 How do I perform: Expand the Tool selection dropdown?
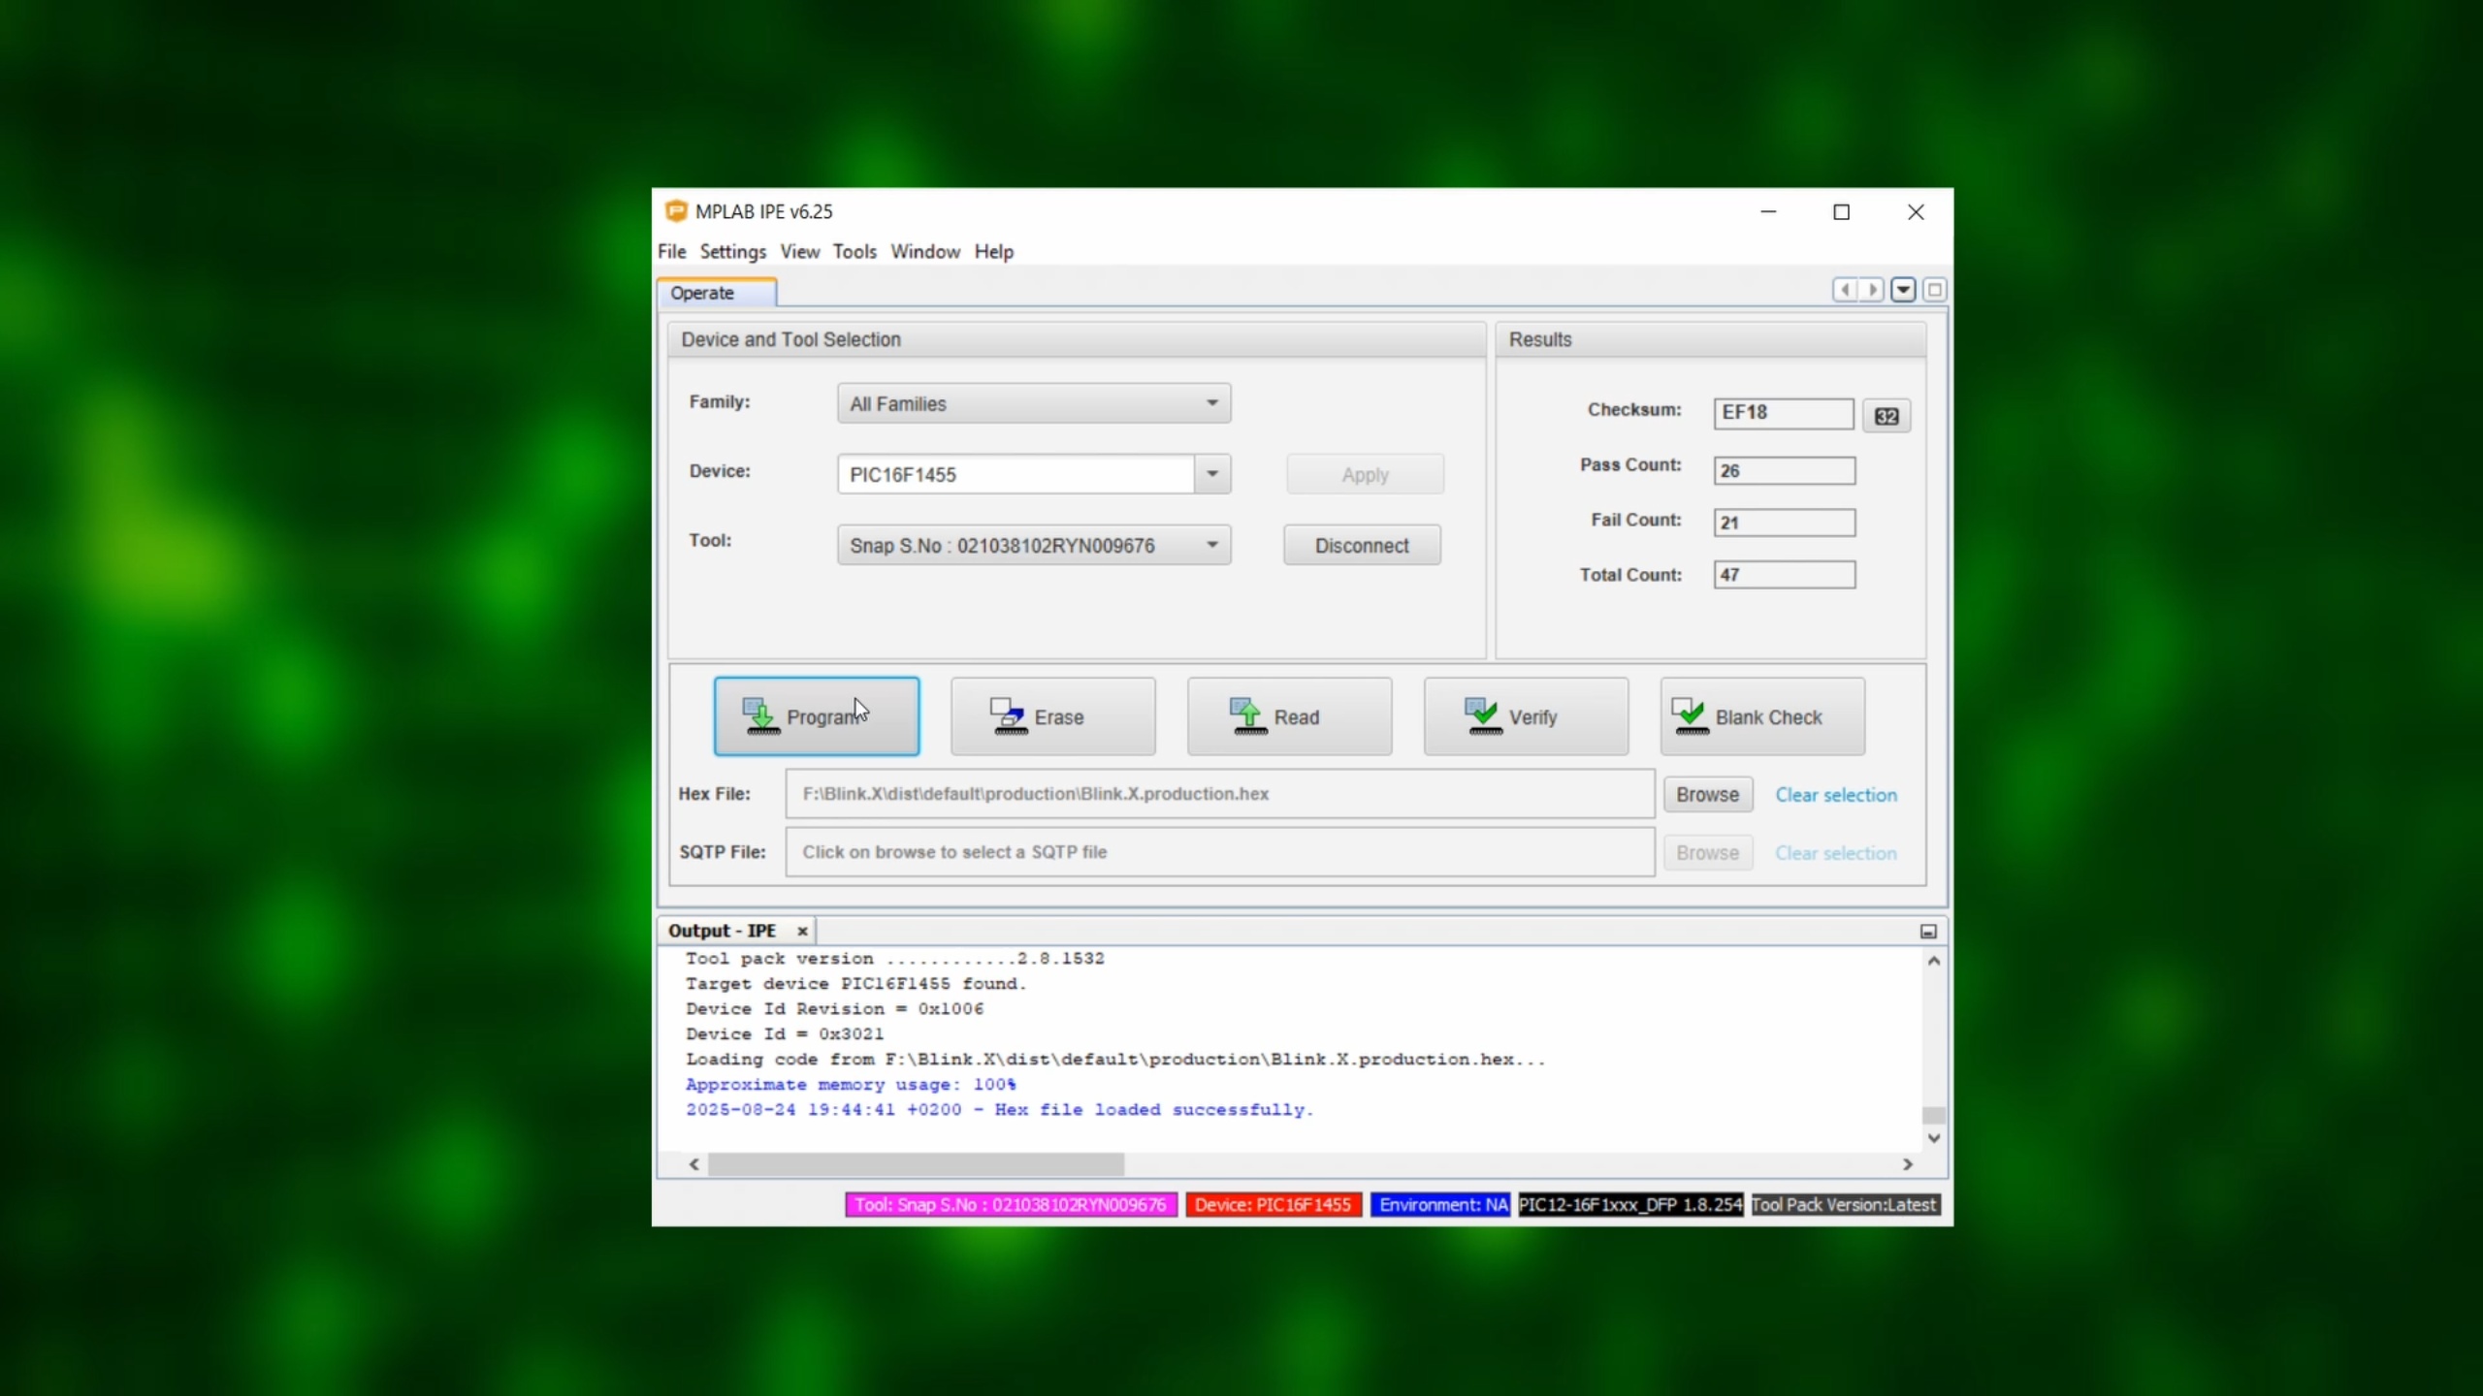click(1211, 545)
